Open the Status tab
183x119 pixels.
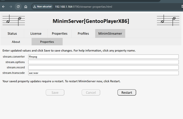pos(12,33)
